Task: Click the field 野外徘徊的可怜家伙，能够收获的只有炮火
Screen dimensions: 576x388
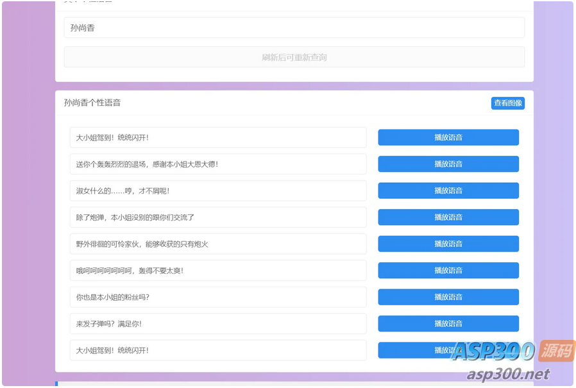Action: pyautogui.click(x=217, y=244)
